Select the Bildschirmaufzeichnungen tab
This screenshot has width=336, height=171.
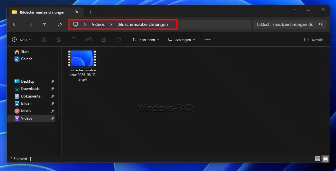pyautogui.click(x=43, y=12)
